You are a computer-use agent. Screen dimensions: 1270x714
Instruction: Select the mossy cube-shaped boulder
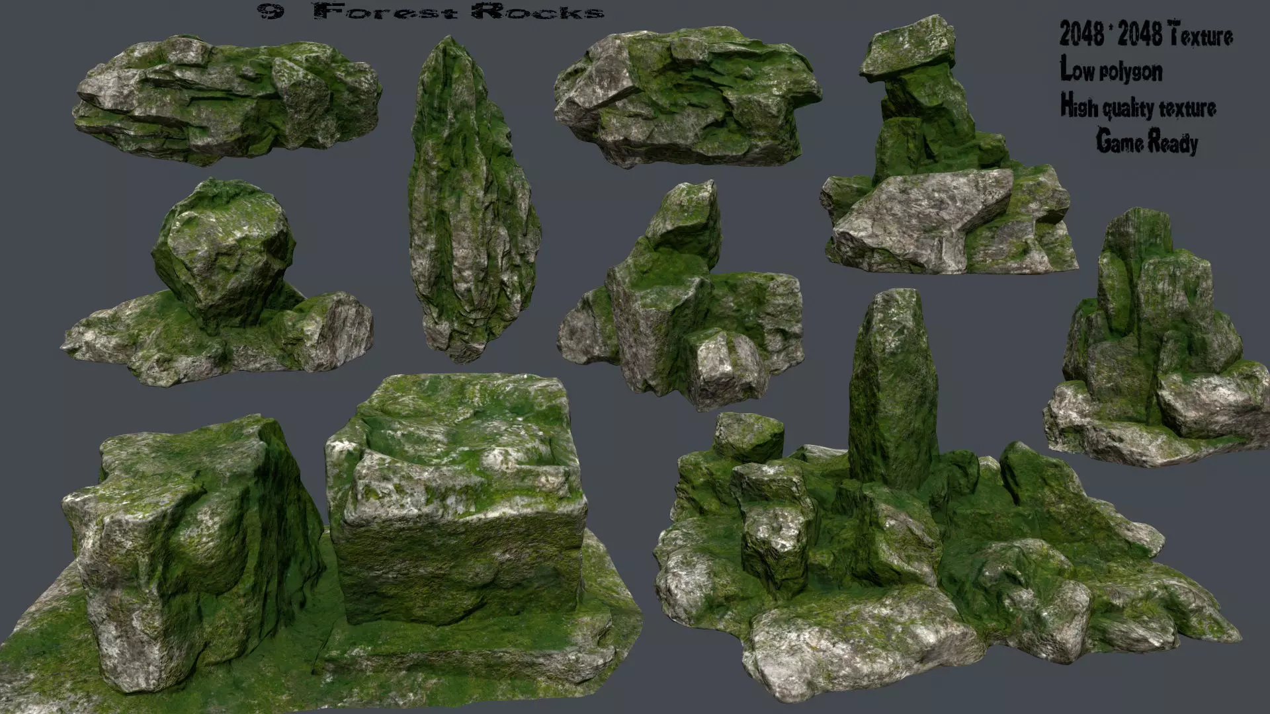456,499
